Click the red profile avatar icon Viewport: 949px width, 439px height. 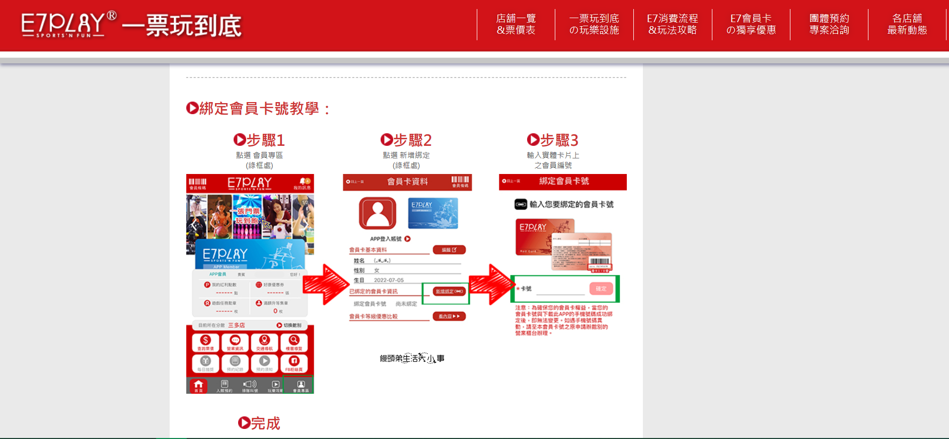click(378, 213)
